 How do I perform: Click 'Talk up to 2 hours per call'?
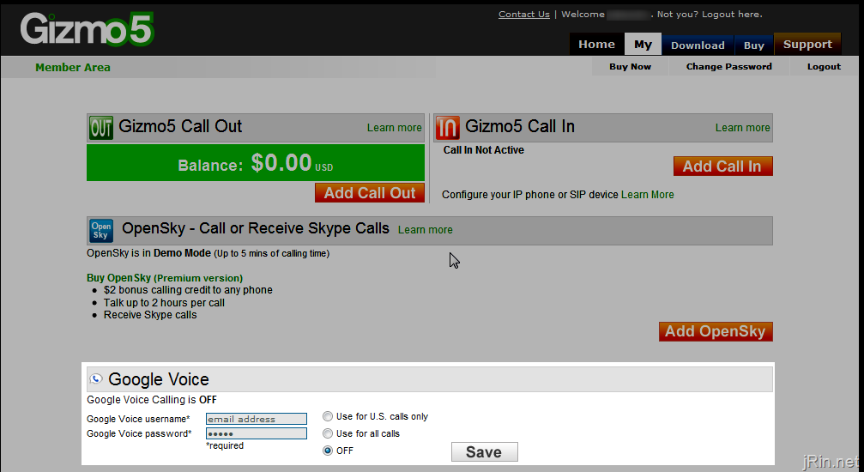tap(164, 303)
